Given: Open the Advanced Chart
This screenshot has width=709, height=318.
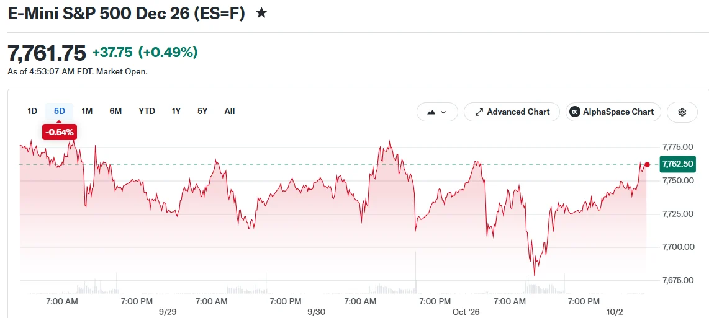Looking at the screenshot, I should (512, 112).
